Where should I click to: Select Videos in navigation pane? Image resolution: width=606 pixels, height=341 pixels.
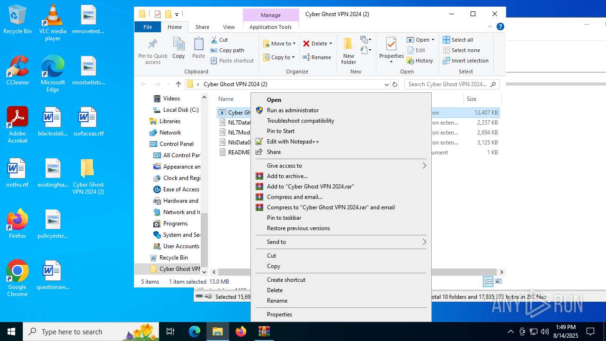(x=171, y=99)
